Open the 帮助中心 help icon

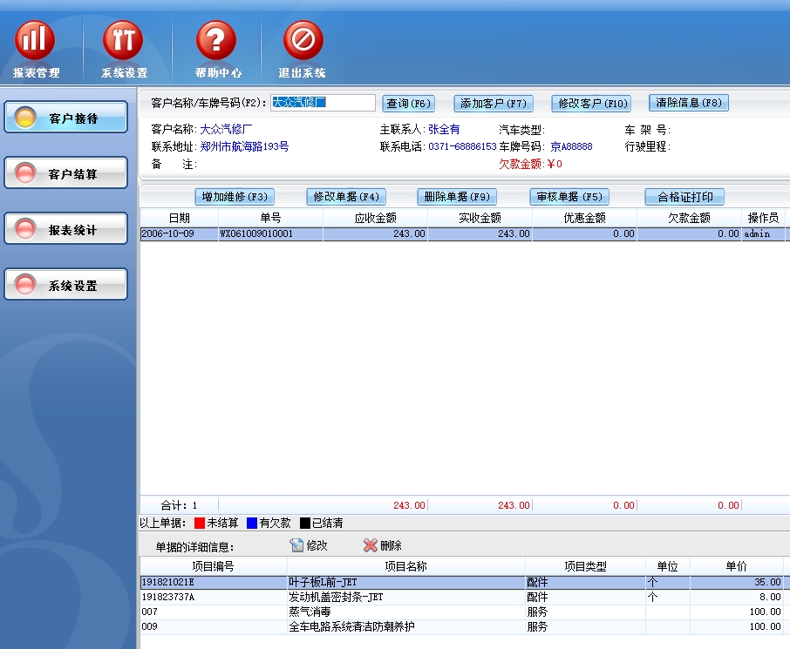[216, 41]
